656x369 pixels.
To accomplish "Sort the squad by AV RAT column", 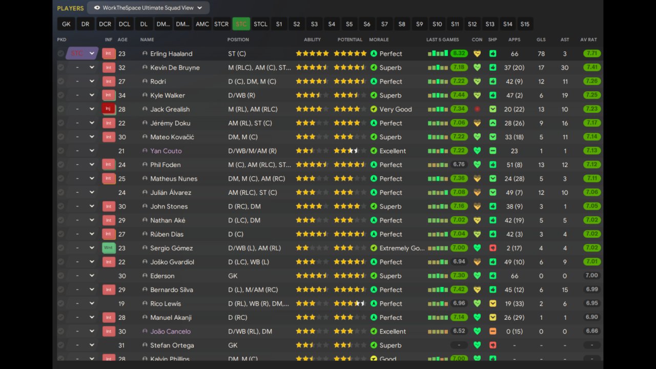I will pos(588,39).
